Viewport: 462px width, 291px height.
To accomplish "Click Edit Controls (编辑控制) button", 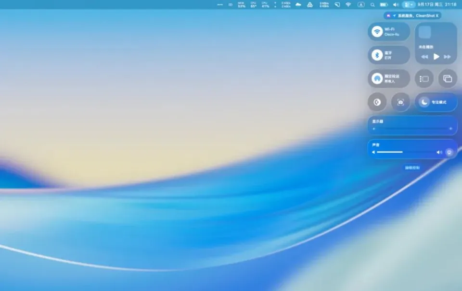I will (x=412, y=168).
